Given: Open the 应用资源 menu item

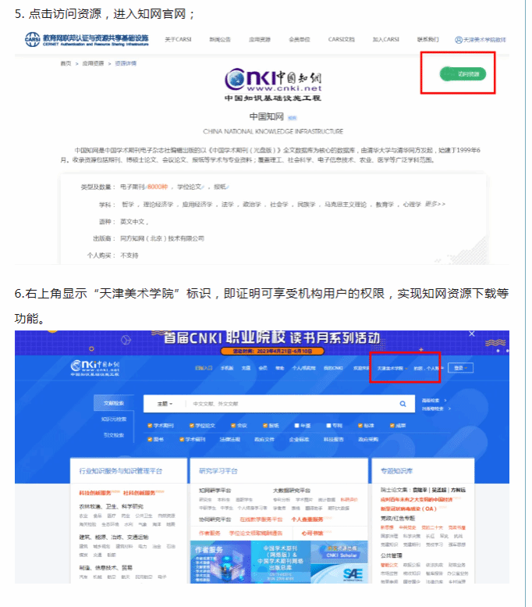Looking at the screenshot, I should (x=259, y=39).
